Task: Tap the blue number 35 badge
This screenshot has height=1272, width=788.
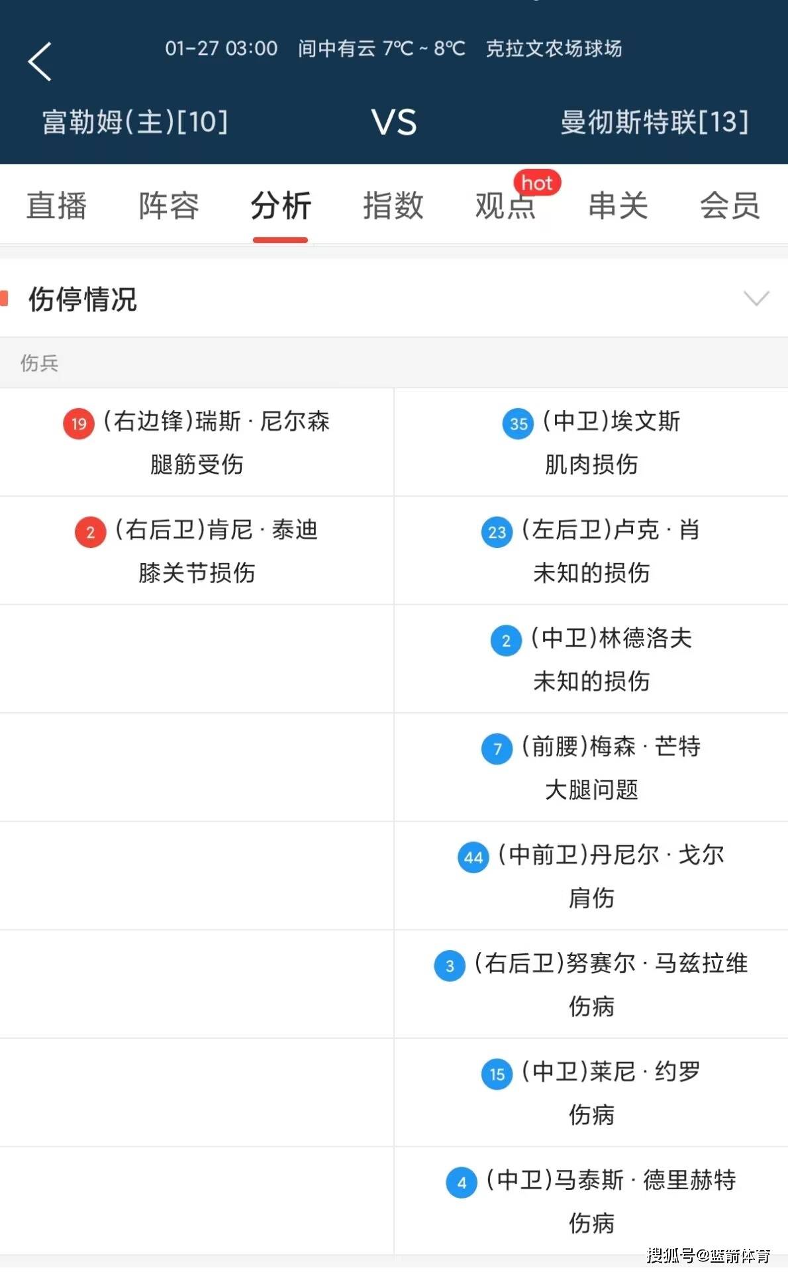Action: coord(518,424)
